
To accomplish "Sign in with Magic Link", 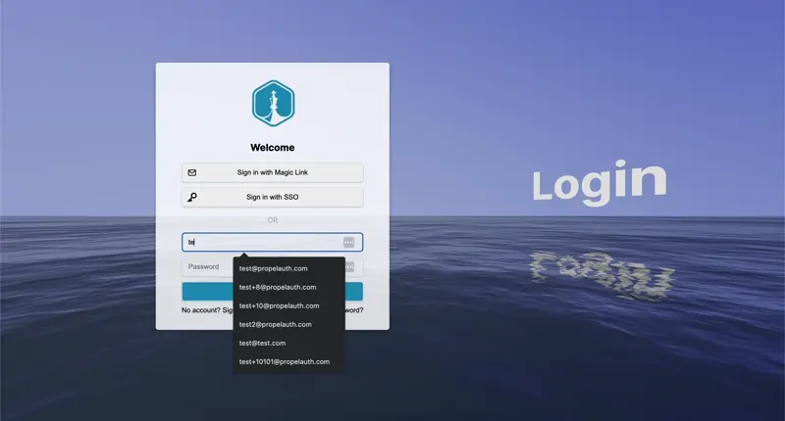I will coord(273,172).
